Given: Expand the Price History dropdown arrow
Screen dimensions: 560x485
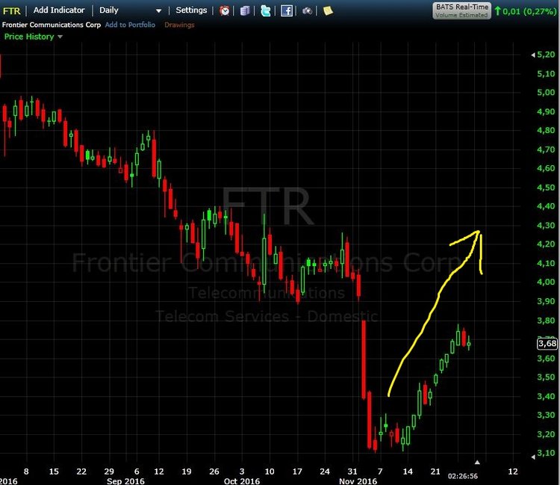Looking at the screenshot, I should [x=60, y=37].
